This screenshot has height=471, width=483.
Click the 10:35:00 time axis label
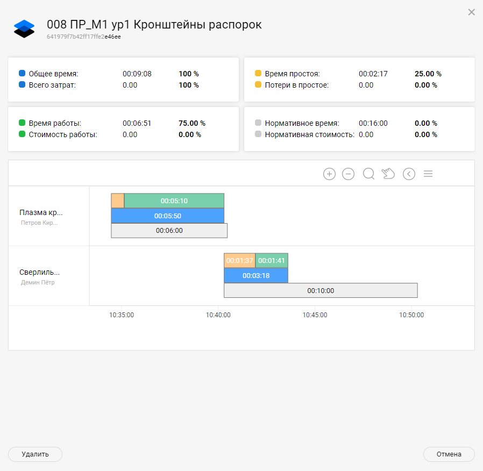point(122,315)
